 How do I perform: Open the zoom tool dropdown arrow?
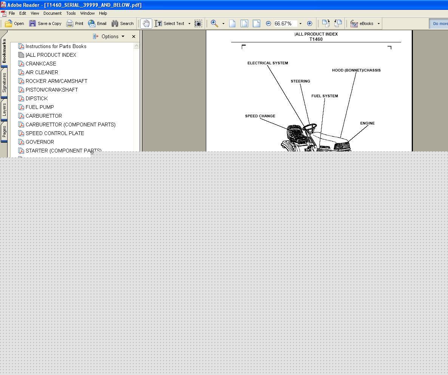[223, 24]
